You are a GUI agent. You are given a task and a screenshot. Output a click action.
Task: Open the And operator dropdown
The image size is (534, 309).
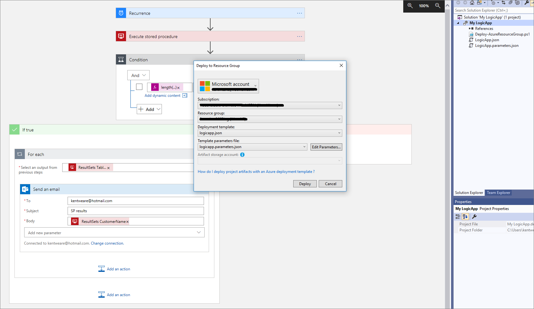coord(138,75)
